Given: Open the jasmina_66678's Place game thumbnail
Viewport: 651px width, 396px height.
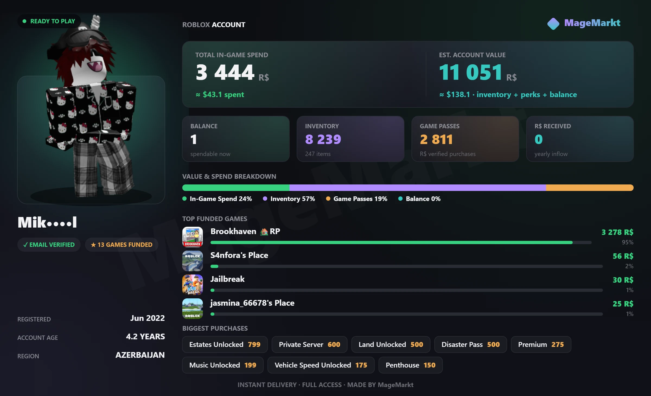Looking at the screenshot, I should [193, 308].
